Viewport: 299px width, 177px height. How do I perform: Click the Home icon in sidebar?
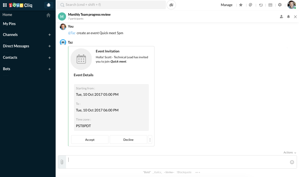(x=48, y=15)
